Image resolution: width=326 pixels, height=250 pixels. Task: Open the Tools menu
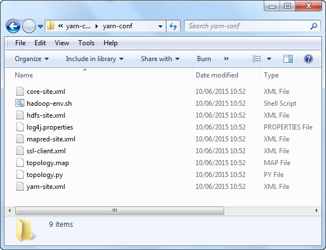pos(86,43)
